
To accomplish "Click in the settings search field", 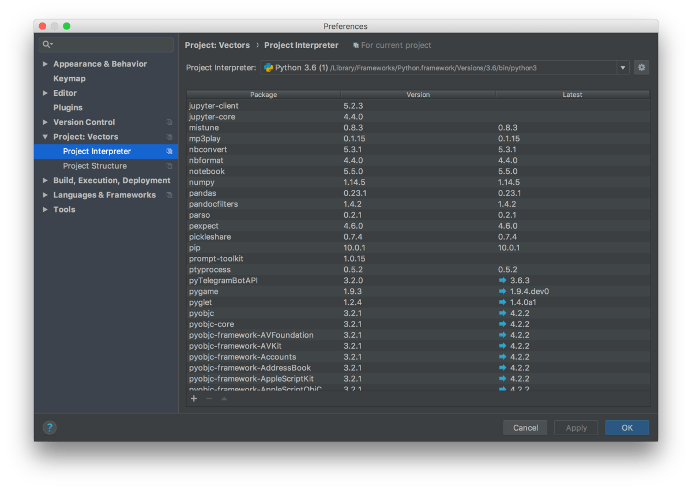I will 106,44.
